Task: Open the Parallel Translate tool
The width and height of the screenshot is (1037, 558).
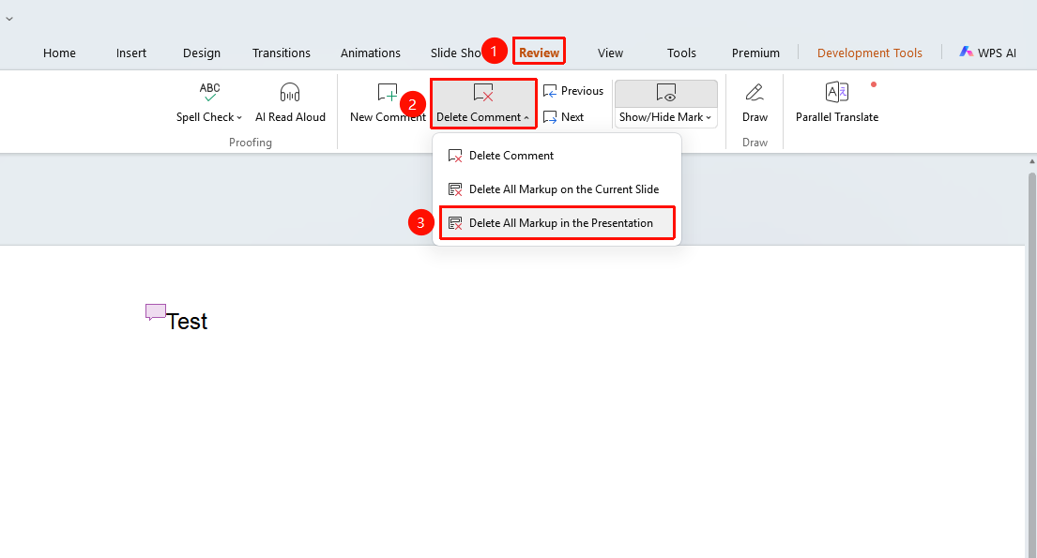Action: click(836, 101)
